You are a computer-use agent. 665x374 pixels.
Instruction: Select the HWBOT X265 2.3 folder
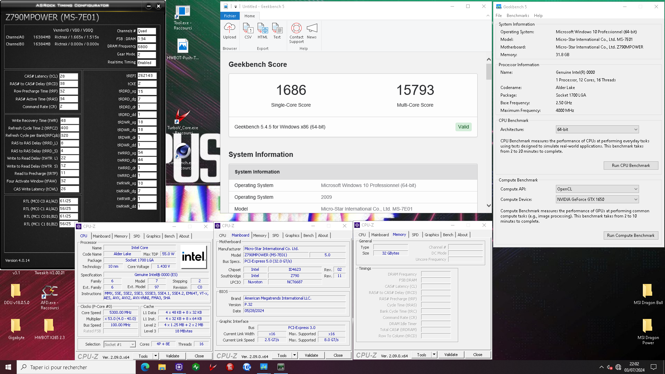click(50, 329)
